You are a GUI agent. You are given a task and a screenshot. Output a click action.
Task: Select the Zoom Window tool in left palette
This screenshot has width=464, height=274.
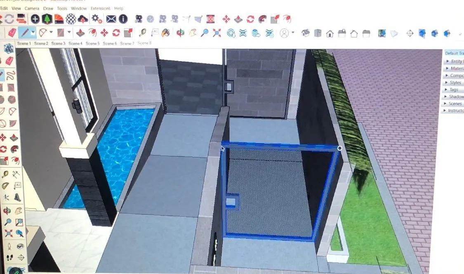tap(19, 222)
